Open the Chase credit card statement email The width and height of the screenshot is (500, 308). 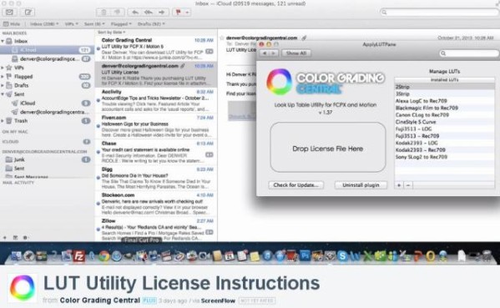156,152
